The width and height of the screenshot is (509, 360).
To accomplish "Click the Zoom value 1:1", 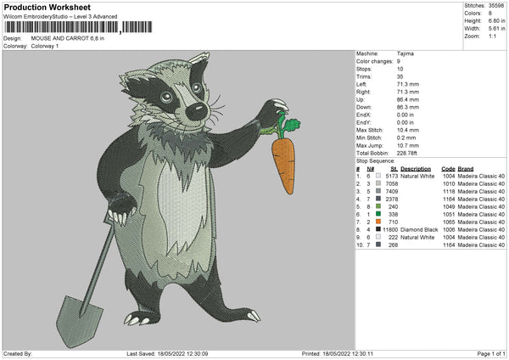I will 492,37.
